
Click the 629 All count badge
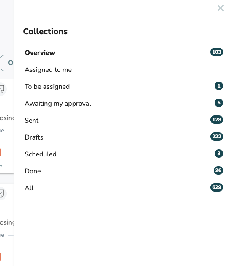click(x=217, y=187)
